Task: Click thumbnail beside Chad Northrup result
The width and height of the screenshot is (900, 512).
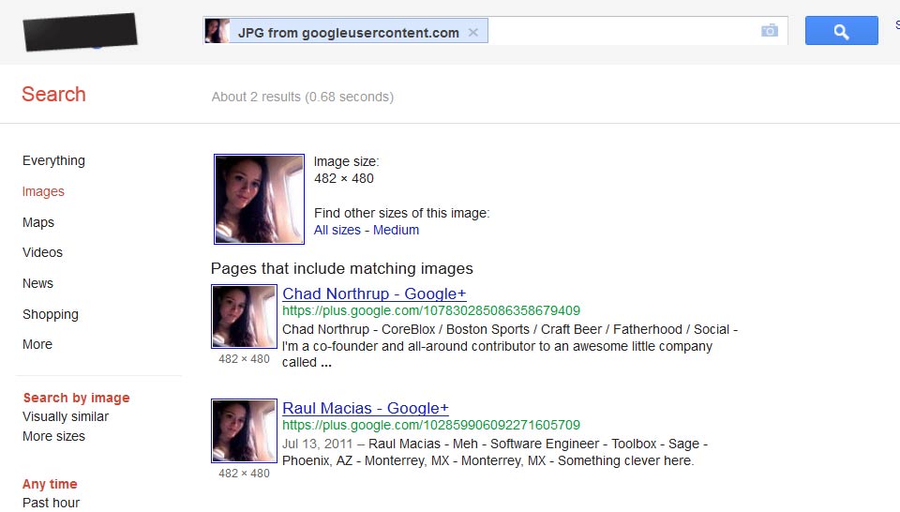Action: pos(244,317)
